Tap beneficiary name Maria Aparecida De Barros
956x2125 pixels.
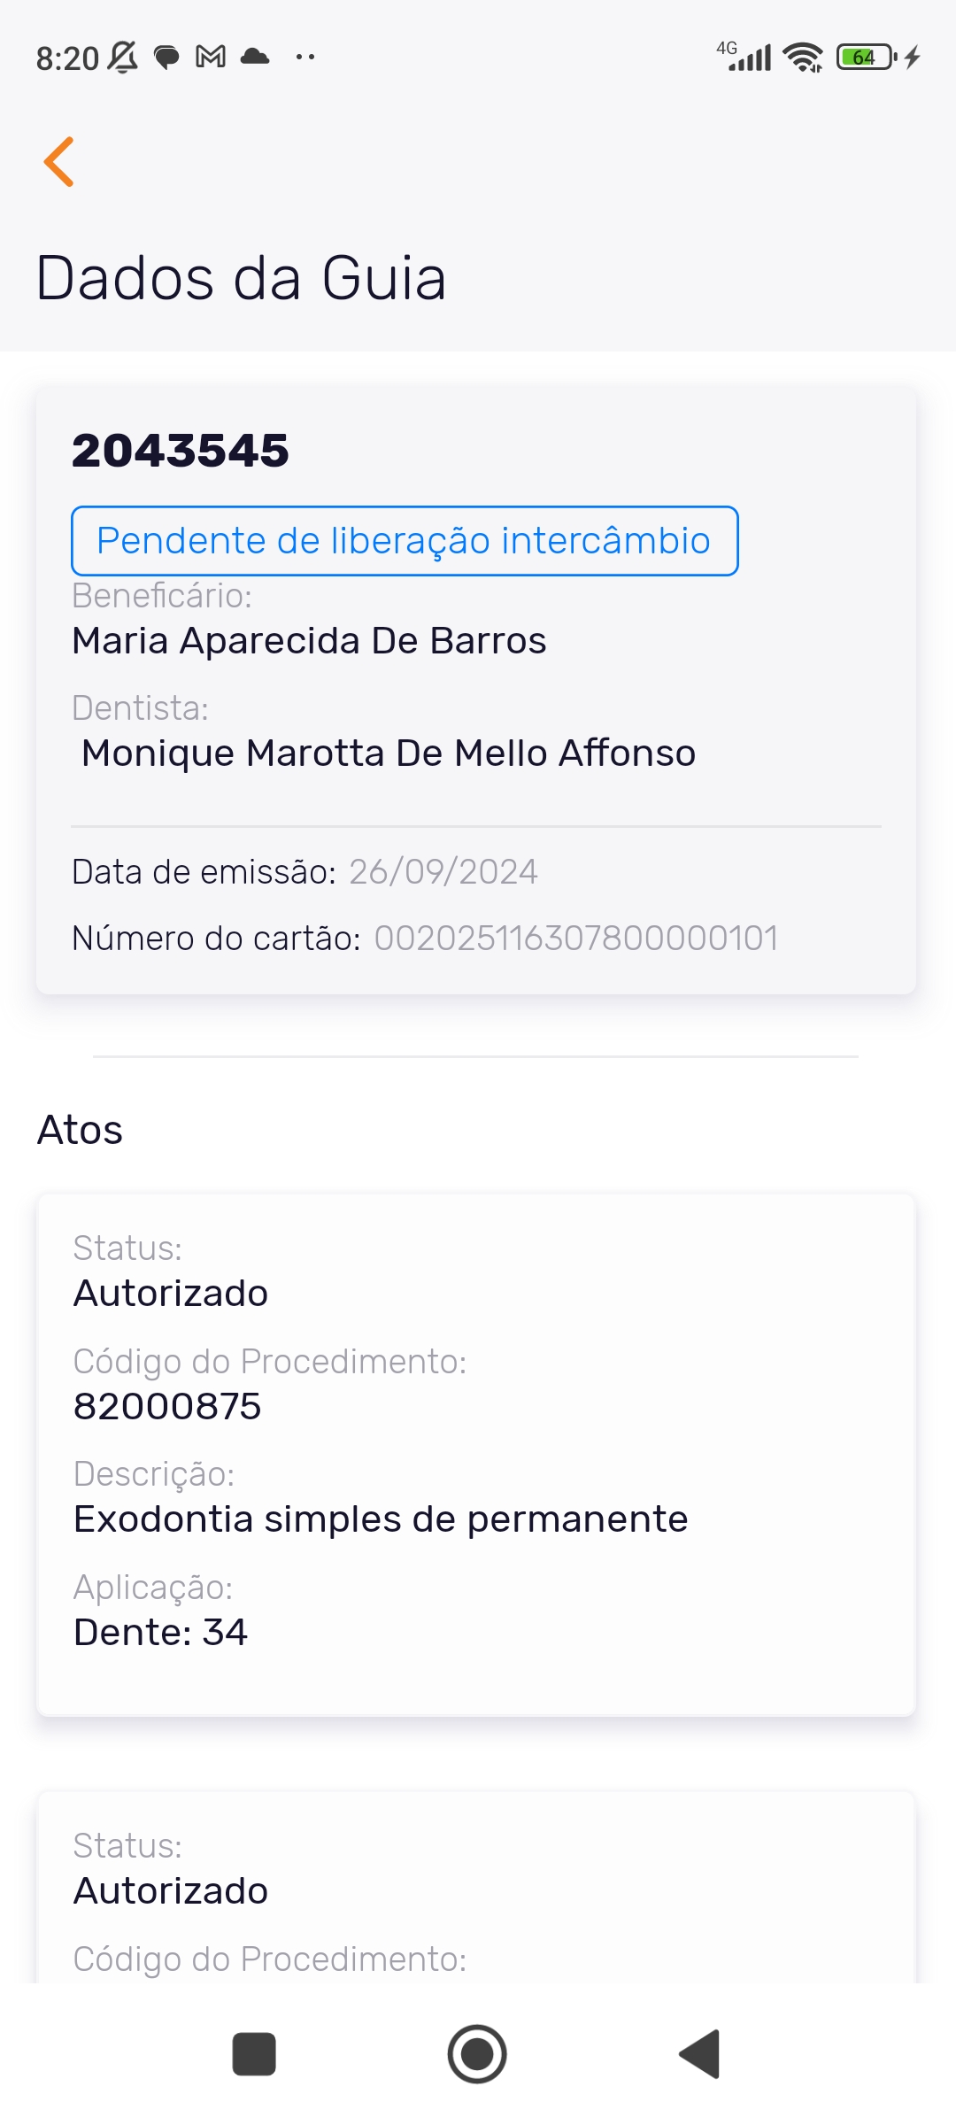[x=309, y=641]
